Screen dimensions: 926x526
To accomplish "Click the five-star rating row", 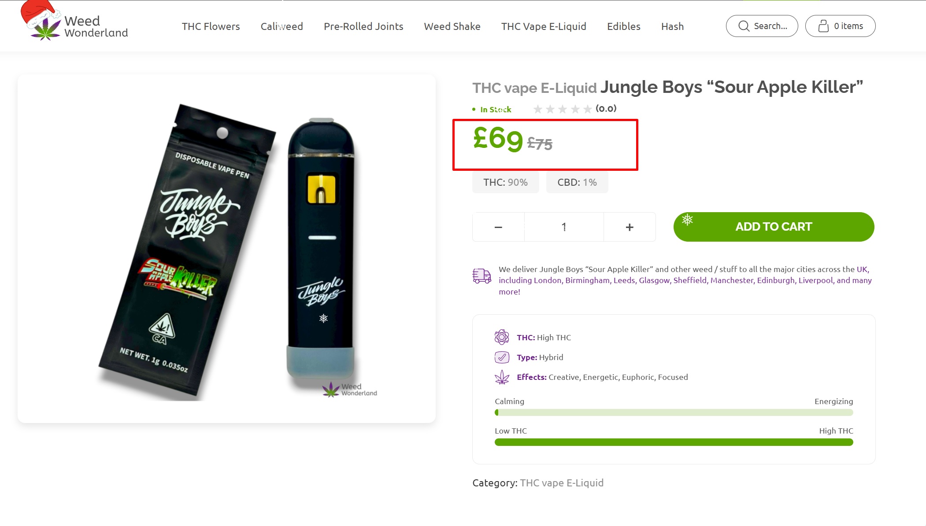I will click(562, 109).
